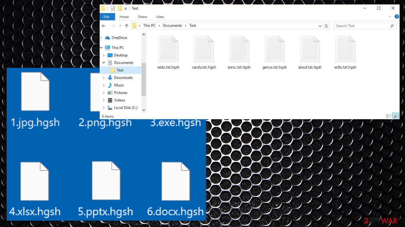The image size is (405, 227).
Task: Open Local Disk (C:) from the sidebar
Action: click(x=126, y=108)
